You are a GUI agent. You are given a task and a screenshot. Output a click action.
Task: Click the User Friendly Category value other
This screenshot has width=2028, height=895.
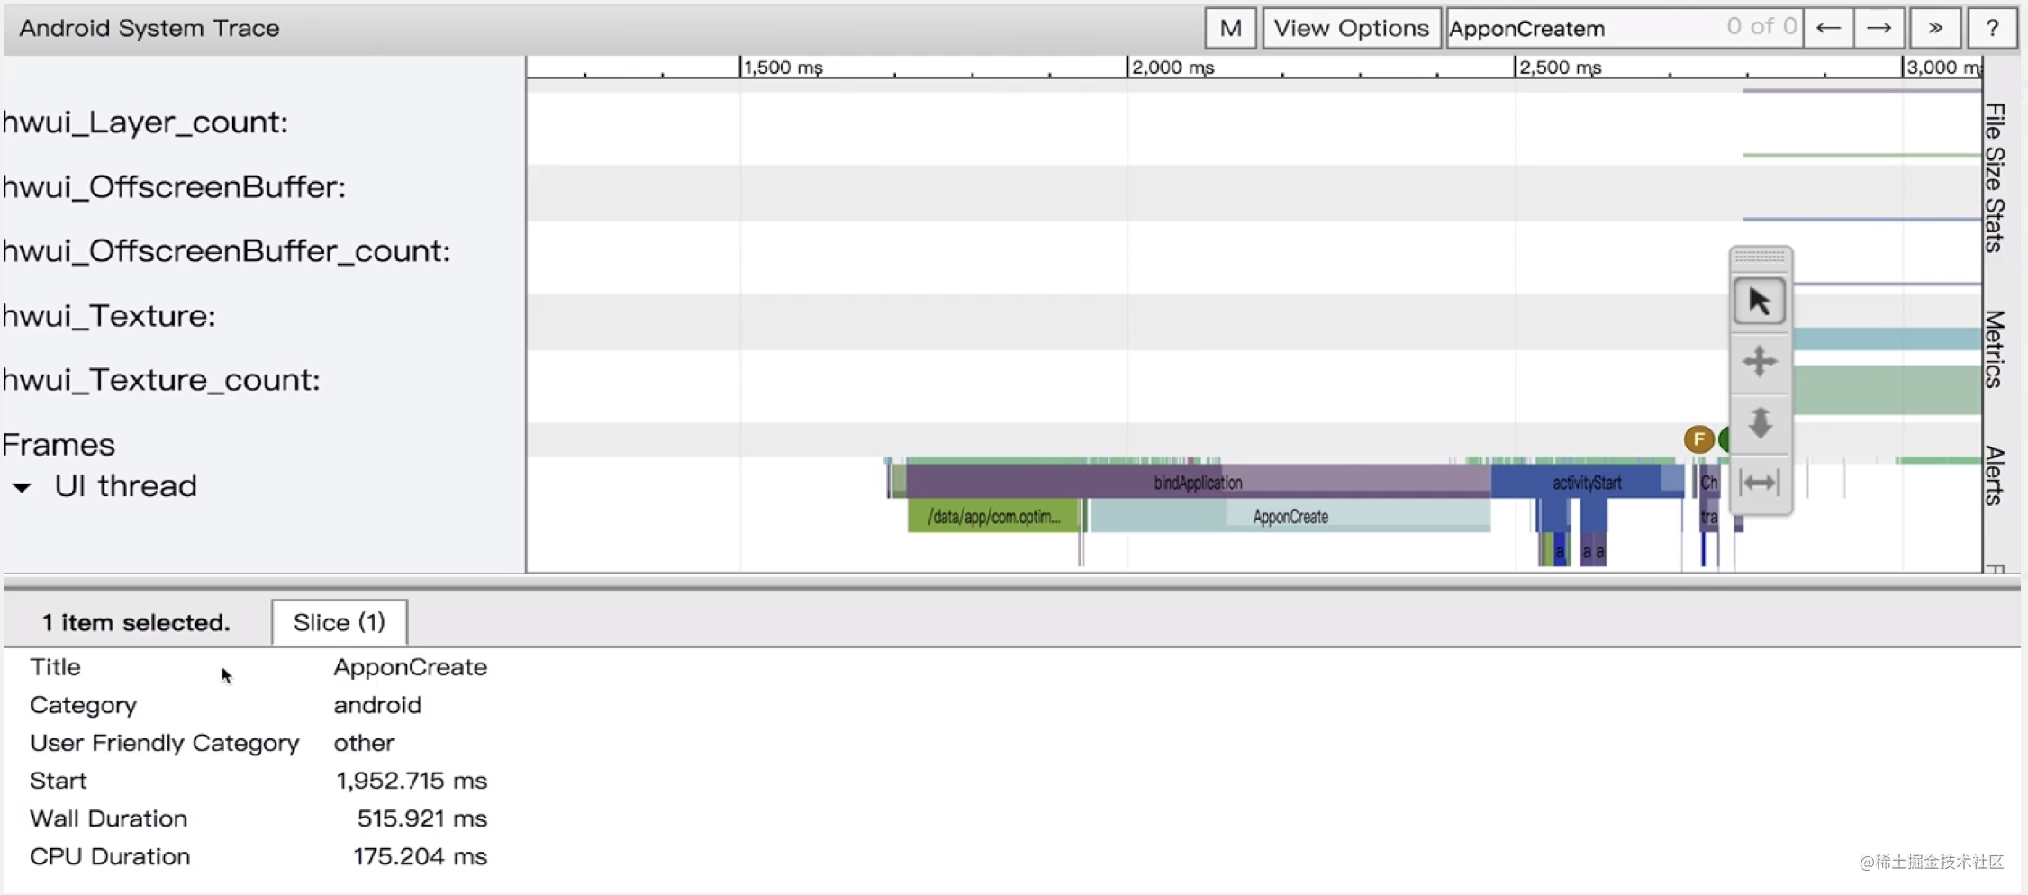click(364, 743)
